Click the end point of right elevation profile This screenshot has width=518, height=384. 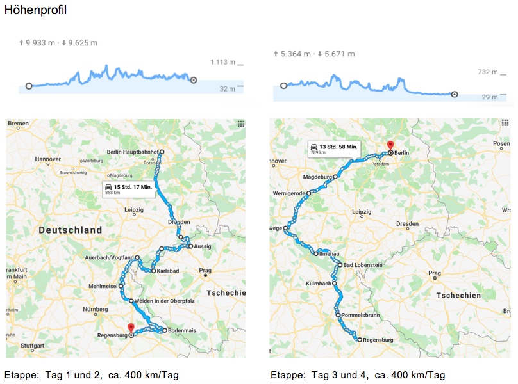point(455,94)
